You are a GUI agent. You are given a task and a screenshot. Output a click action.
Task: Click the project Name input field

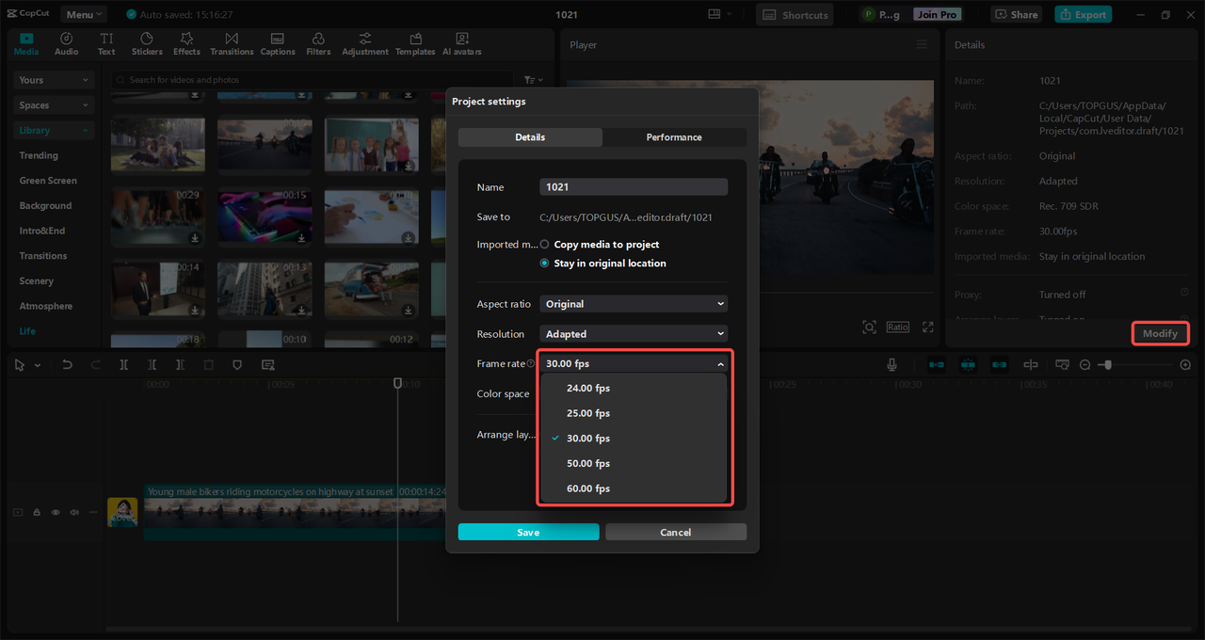[x=634, y=187]
